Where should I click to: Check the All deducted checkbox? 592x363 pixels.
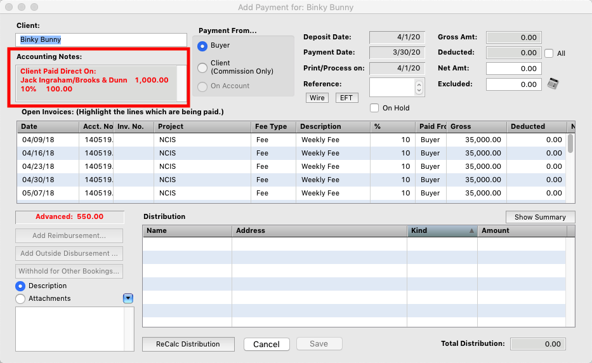[549, 53]
